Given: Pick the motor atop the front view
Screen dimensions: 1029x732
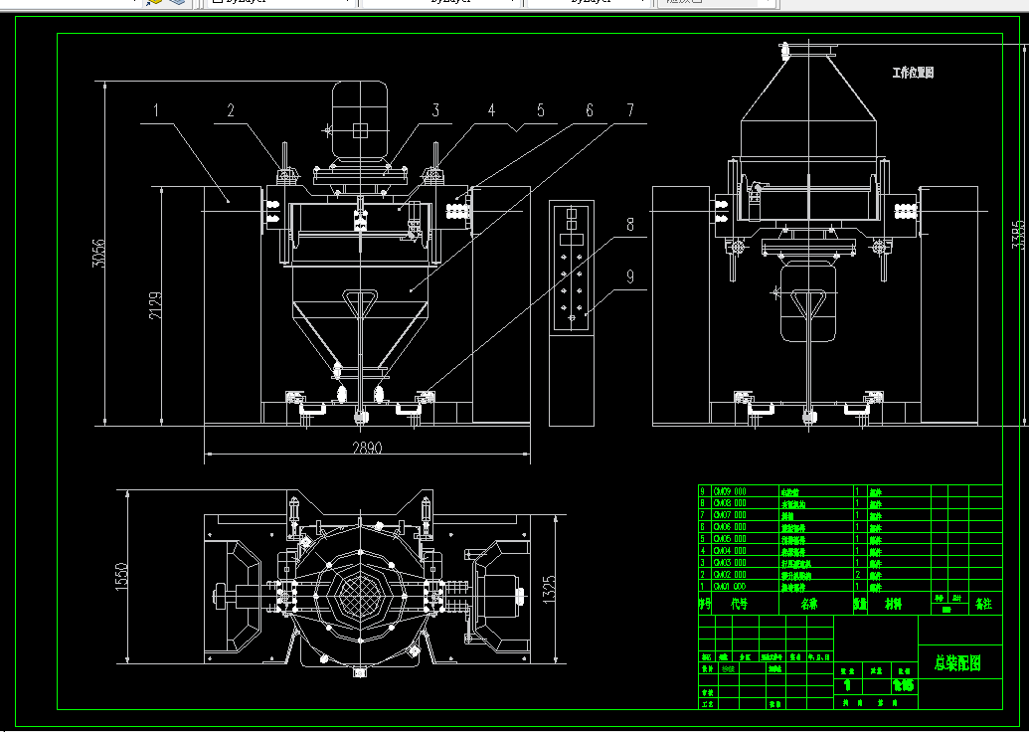Looking at the screenshot, I should click(360, 120).
